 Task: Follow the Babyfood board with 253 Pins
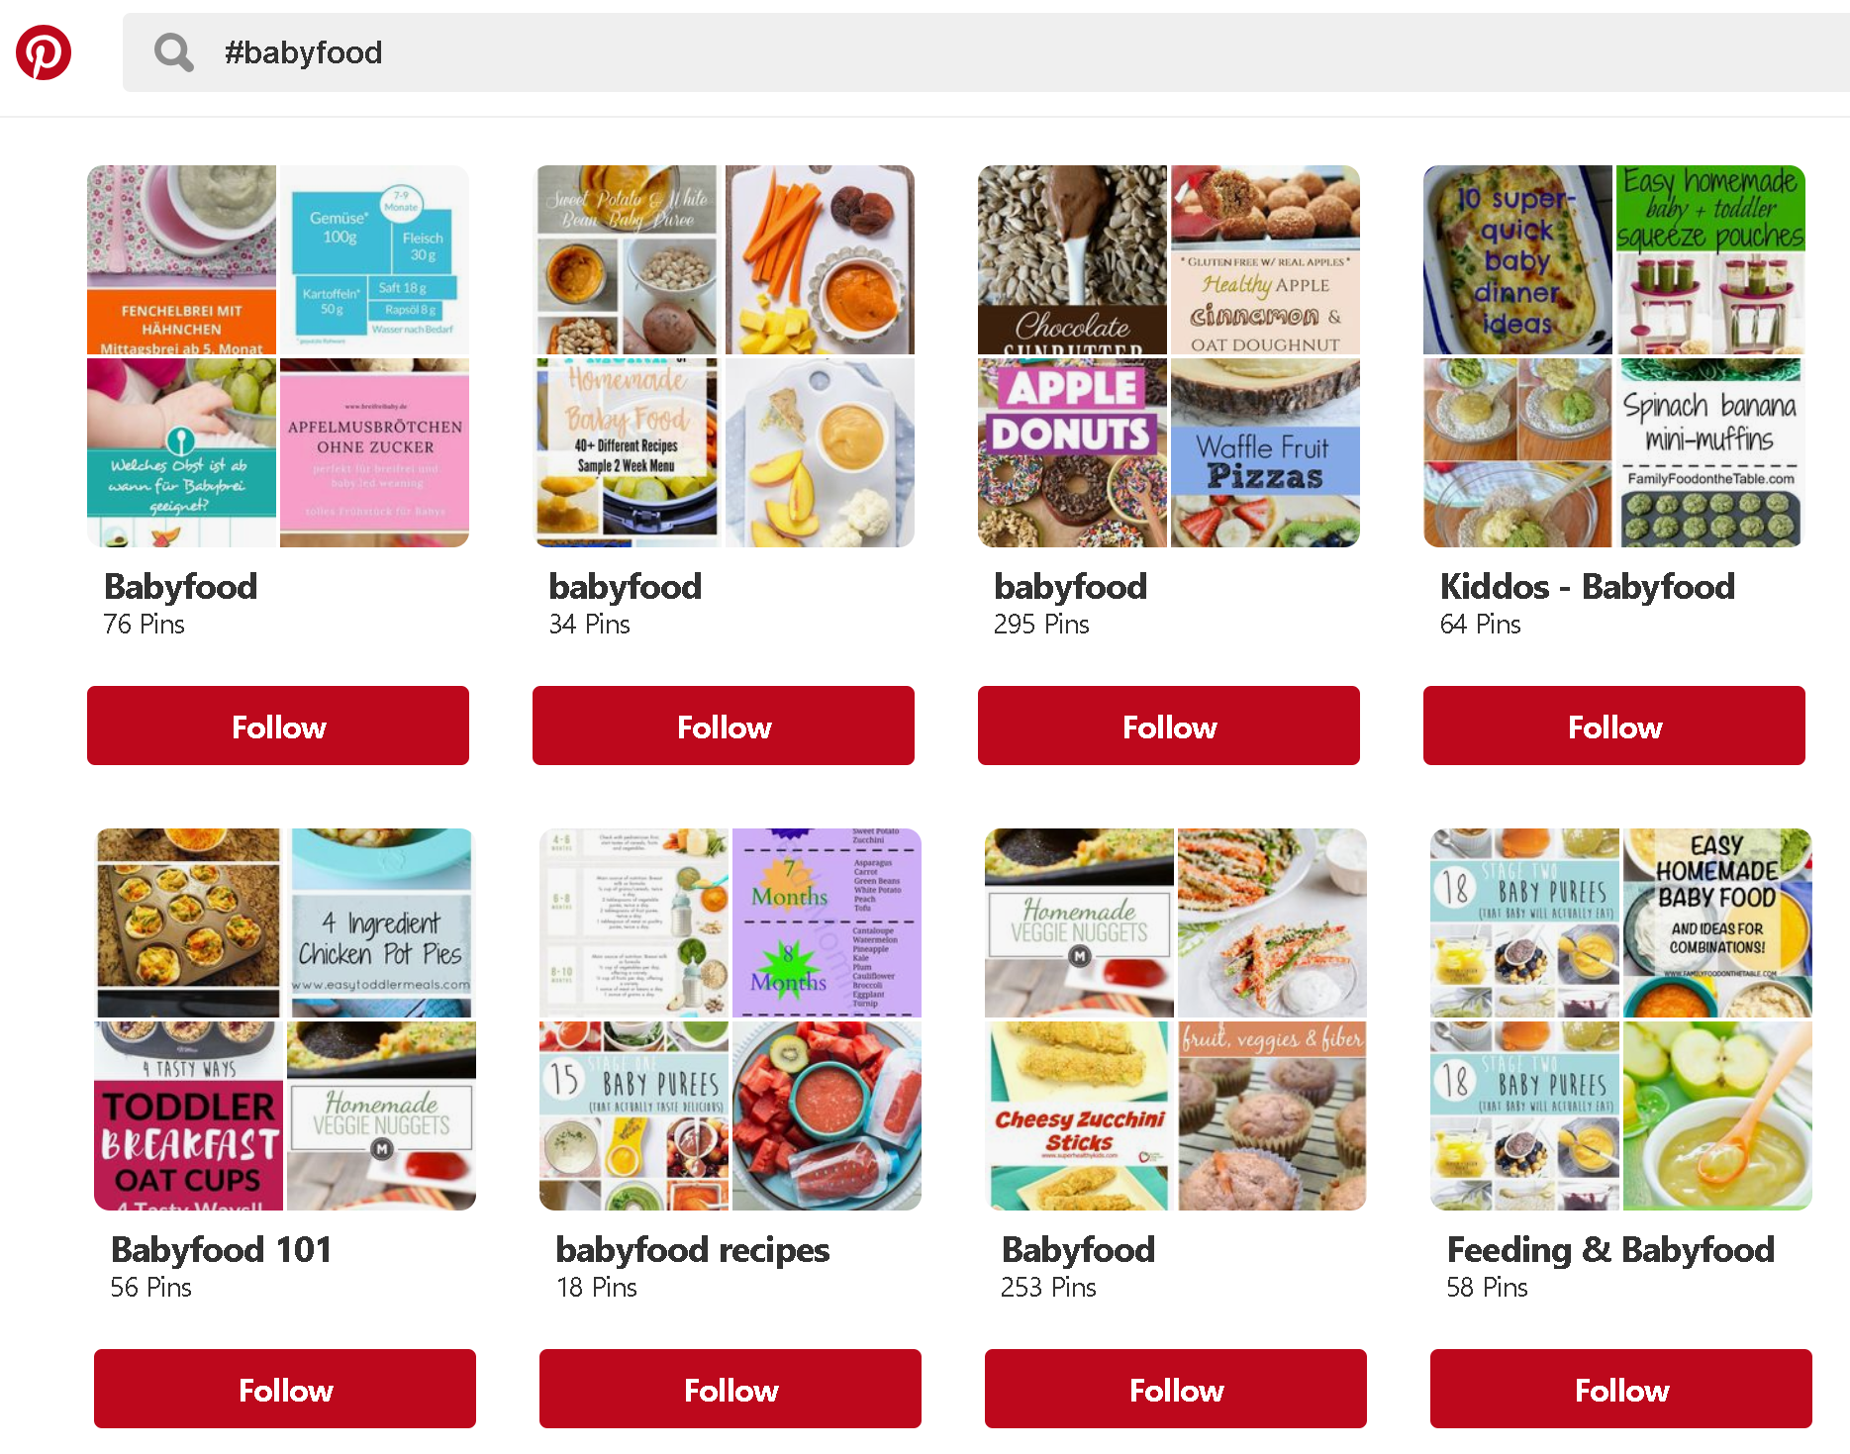click(x=1176, y=1389)
